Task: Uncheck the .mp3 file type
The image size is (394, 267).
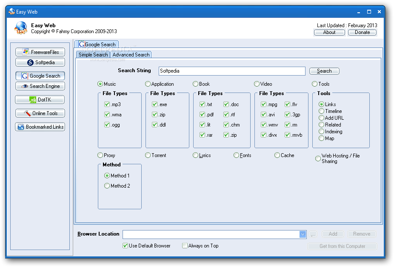Action: 107,104
